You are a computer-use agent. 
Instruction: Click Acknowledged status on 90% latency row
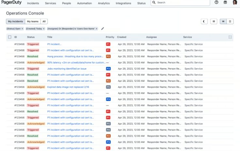point(36,62)
